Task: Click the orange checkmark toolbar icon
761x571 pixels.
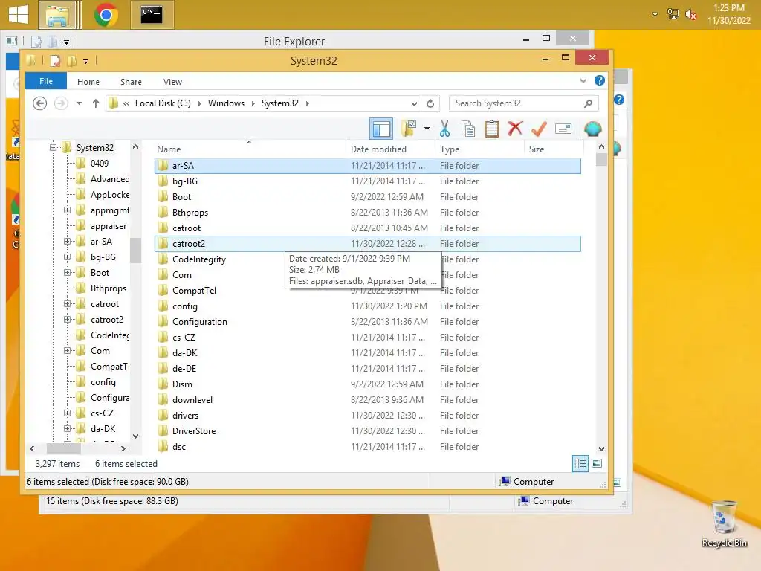Action: (x=539, y=129)
